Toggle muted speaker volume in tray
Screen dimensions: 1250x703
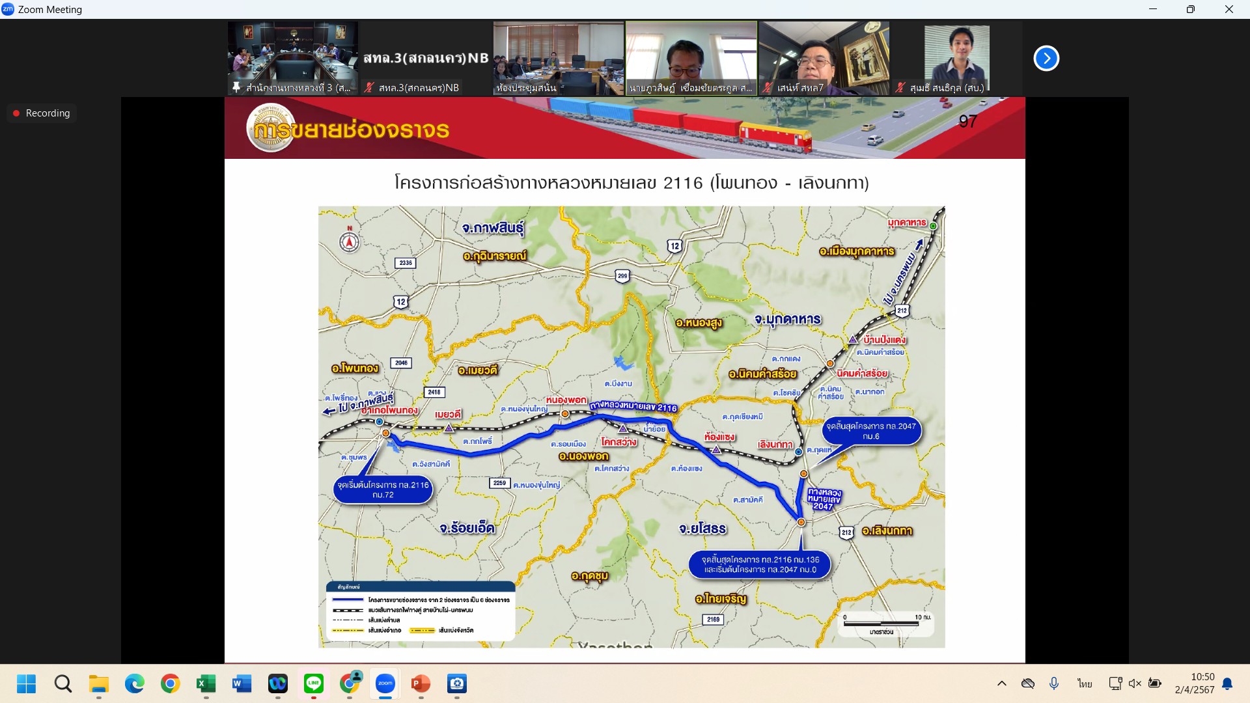[1135, 683]
